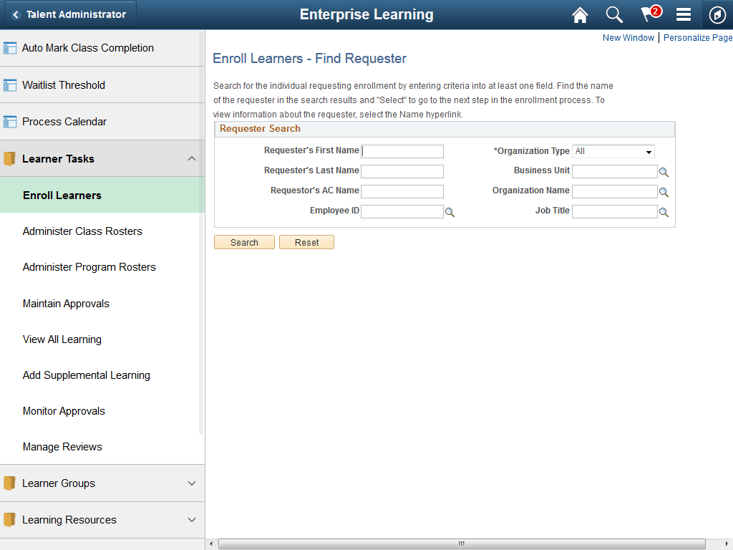Open the Actions hamburger menu icon
The width and height of the screenshot is (733, 550).
coord(683,14)
